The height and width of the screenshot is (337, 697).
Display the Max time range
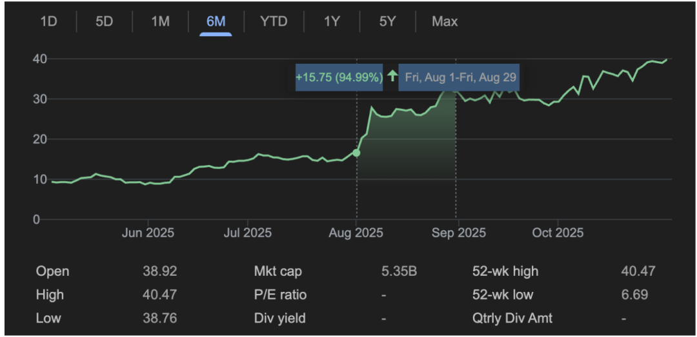pyautogui.click(x=445, y=21)
